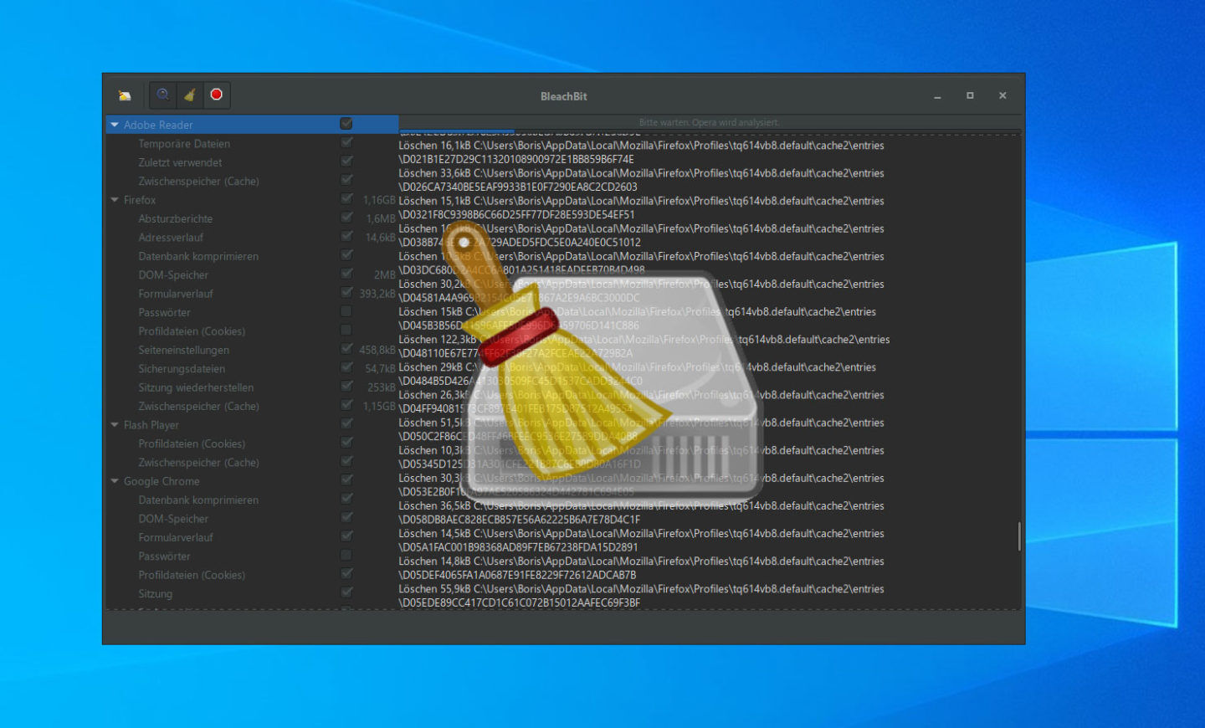This screenshot has height=728, width=1205.
Task: Collapse the Firefox tree group
Action: [x=115, y=200]
